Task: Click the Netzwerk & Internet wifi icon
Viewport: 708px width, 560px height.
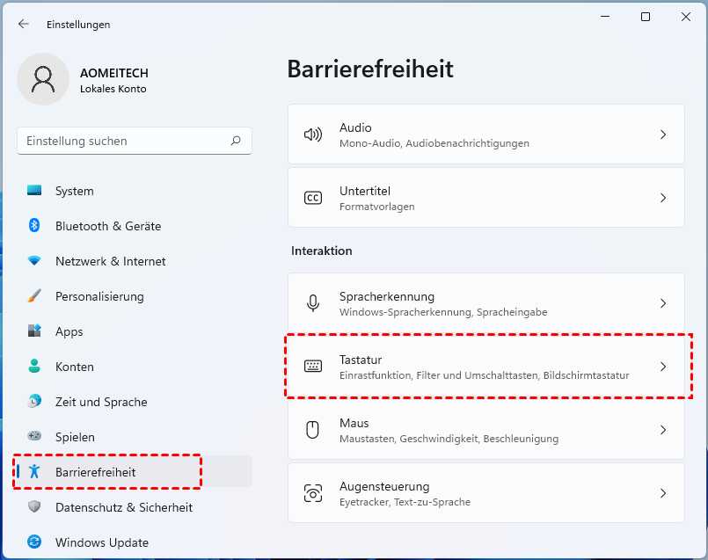Action: pos(34,261)
